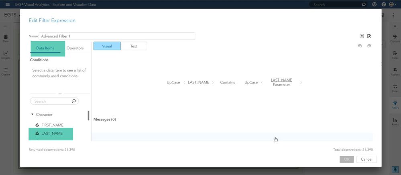
Task: Open the Roles pane on right sidebar
Action: point(395,55)
